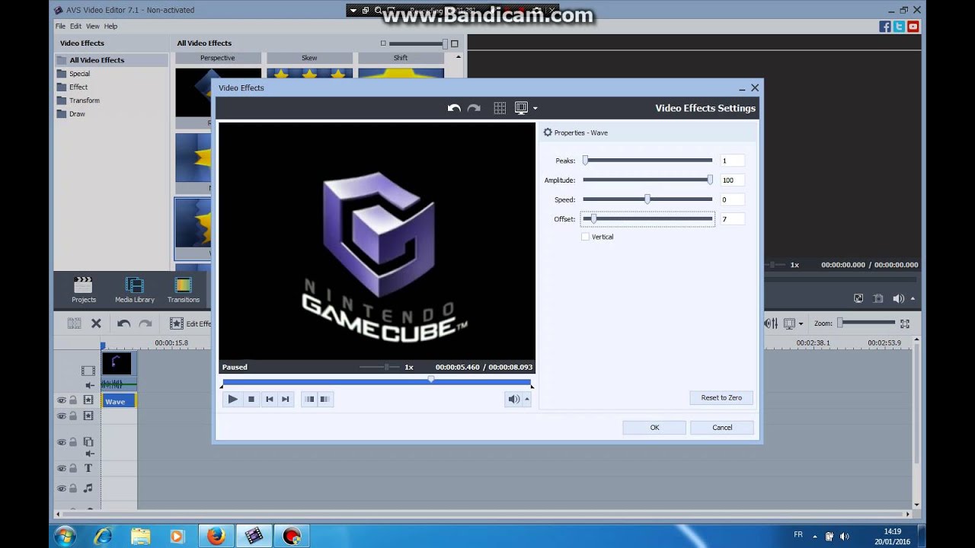This screenshot has height=548, width=975.
Task: Stop the effect preview playback
Action: pos(251,399)
